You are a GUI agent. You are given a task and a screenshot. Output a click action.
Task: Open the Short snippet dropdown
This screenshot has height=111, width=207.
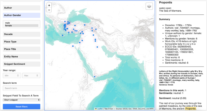point(21,100)
